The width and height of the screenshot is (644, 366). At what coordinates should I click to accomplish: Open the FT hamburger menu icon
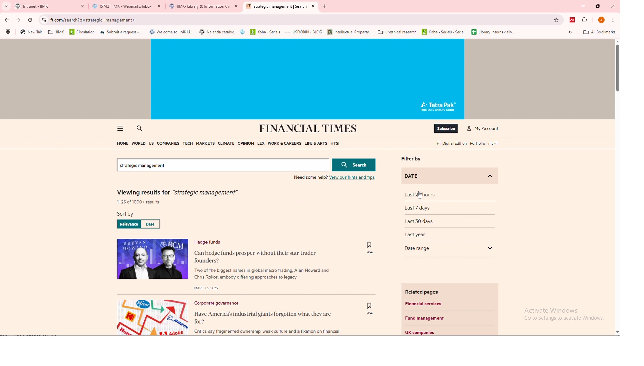click(x=120, y=129)
